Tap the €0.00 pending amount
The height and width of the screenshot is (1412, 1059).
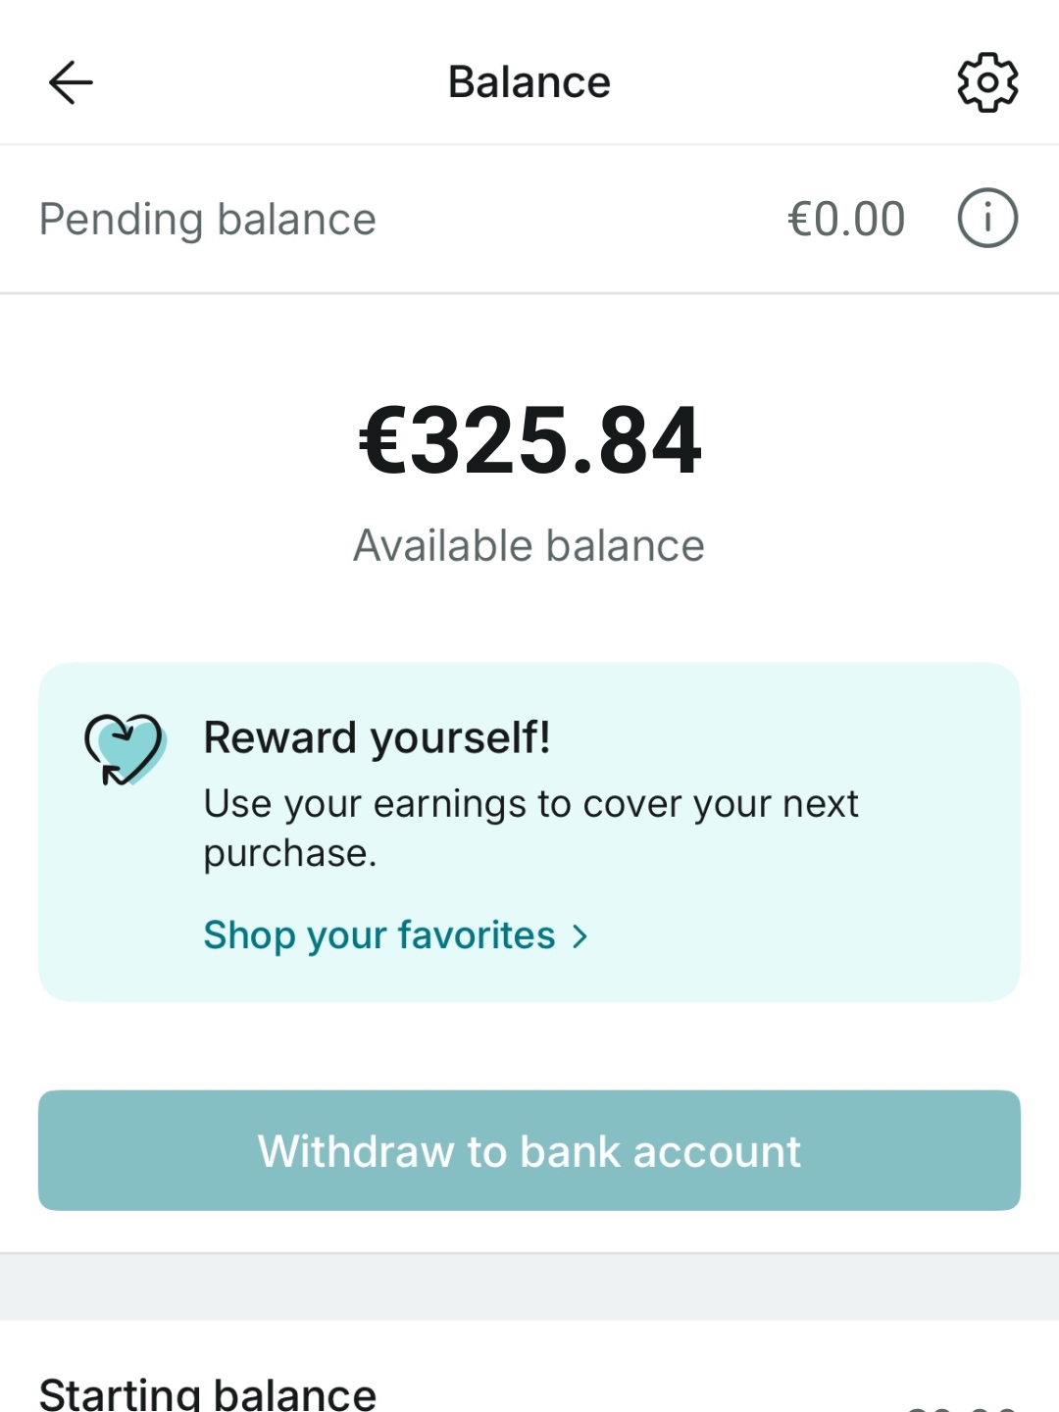tap(845, 219)
